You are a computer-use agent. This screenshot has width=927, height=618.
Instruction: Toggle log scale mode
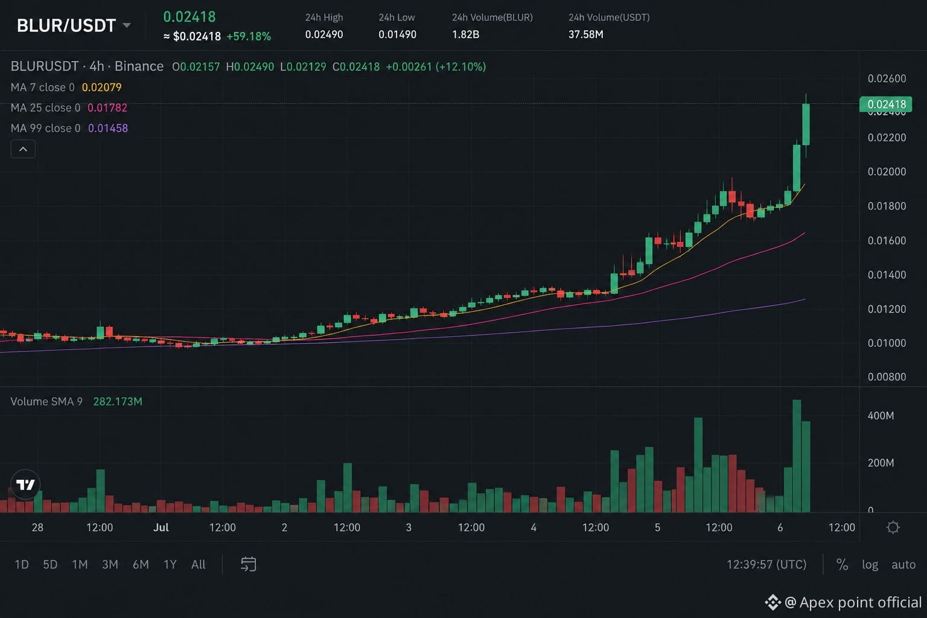(x=870, y=564)
